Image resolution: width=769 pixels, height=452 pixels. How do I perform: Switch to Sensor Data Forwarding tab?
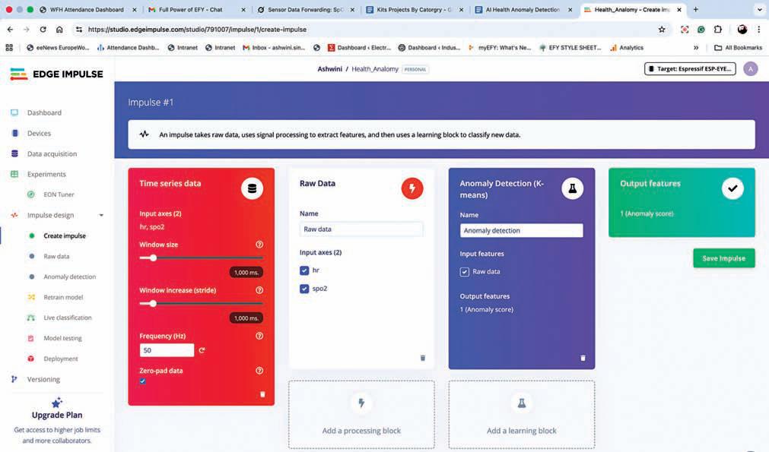tap(305, 9)
